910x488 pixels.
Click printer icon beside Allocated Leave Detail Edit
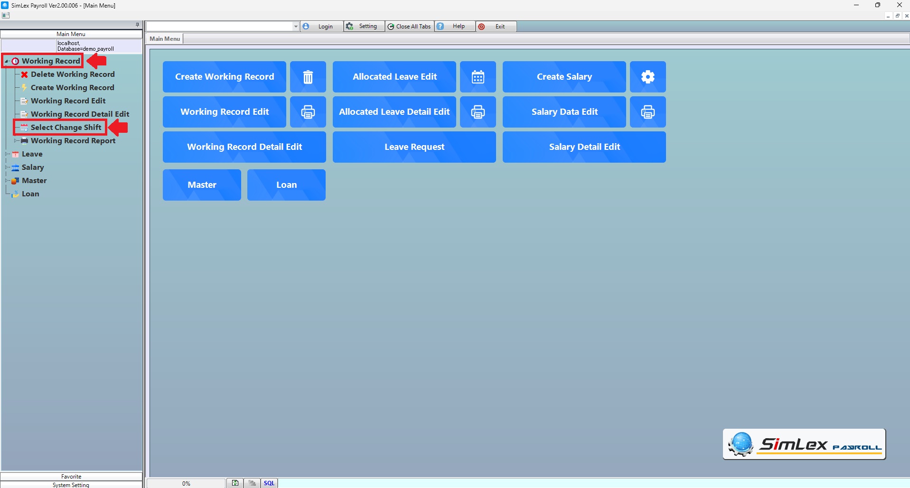point(478,112)
